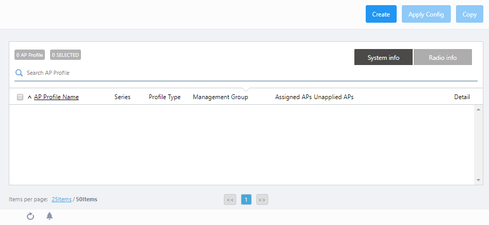Toggle the select-all profiles checkbox
Image resolution: width=489 pixels, height=225 pixels.
[20, 97]
